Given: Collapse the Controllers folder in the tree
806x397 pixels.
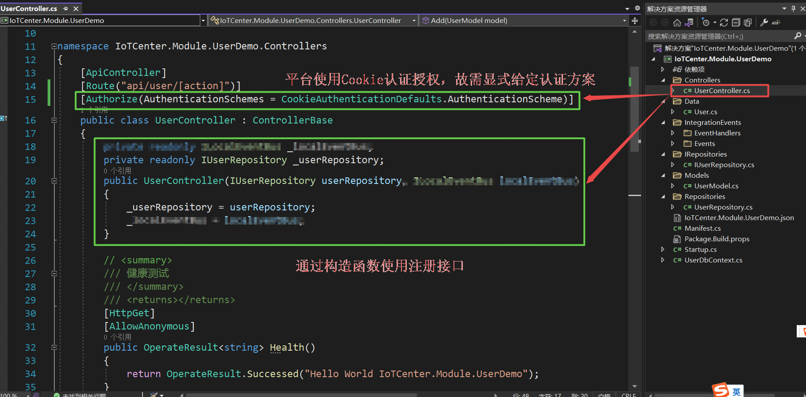Looking at the screenshot, I should click(x=663, y=80).
